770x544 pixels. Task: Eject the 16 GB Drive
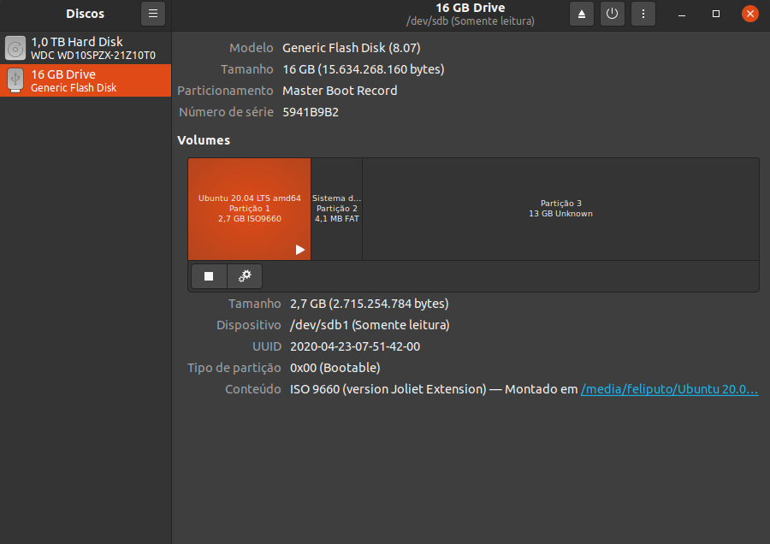click(582, 14)
